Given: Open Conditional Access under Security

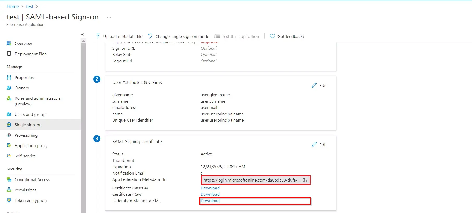Looking at the screenshot, I should coord(32,179).
